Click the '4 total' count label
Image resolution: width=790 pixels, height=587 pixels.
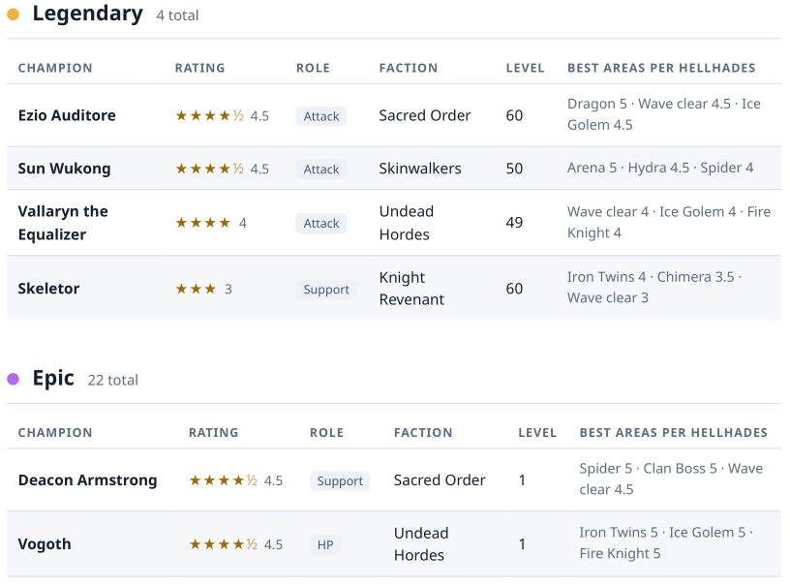[177, 15]
